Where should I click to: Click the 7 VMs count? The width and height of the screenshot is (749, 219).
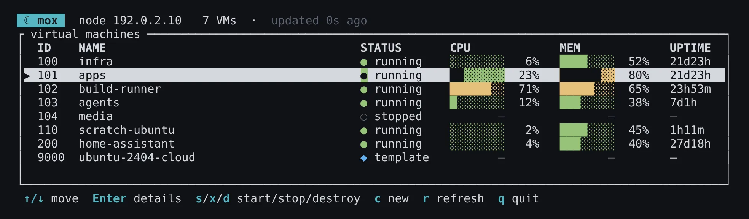click(220, 21)
